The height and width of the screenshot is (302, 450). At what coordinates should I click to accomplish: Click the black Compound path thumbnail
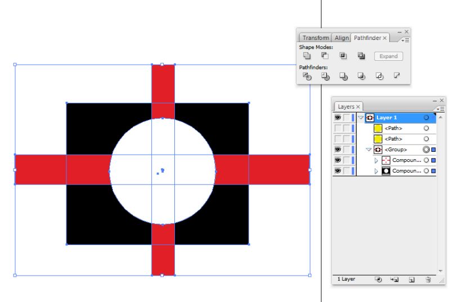(386, 170)
